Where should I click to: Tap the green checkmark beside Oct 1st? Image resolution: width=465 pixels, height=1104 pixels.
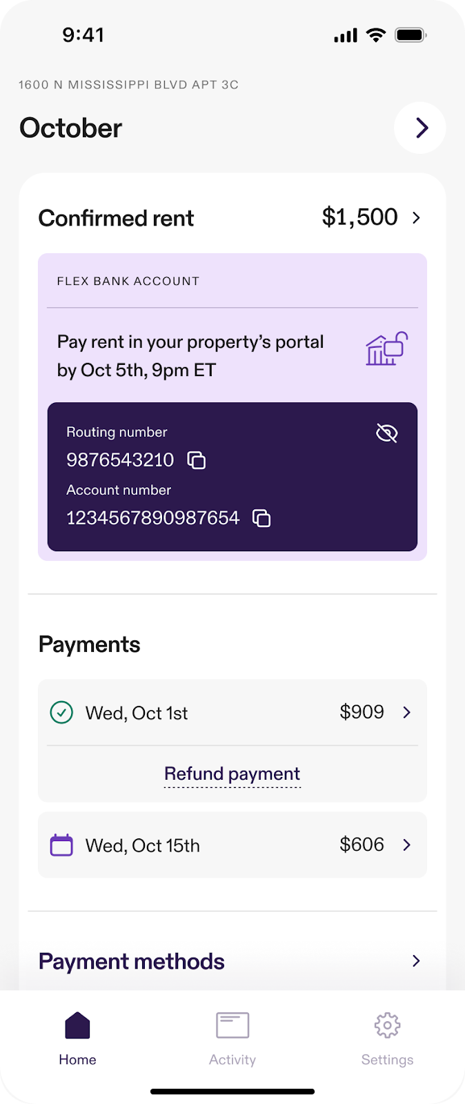(x=61, y=712)
